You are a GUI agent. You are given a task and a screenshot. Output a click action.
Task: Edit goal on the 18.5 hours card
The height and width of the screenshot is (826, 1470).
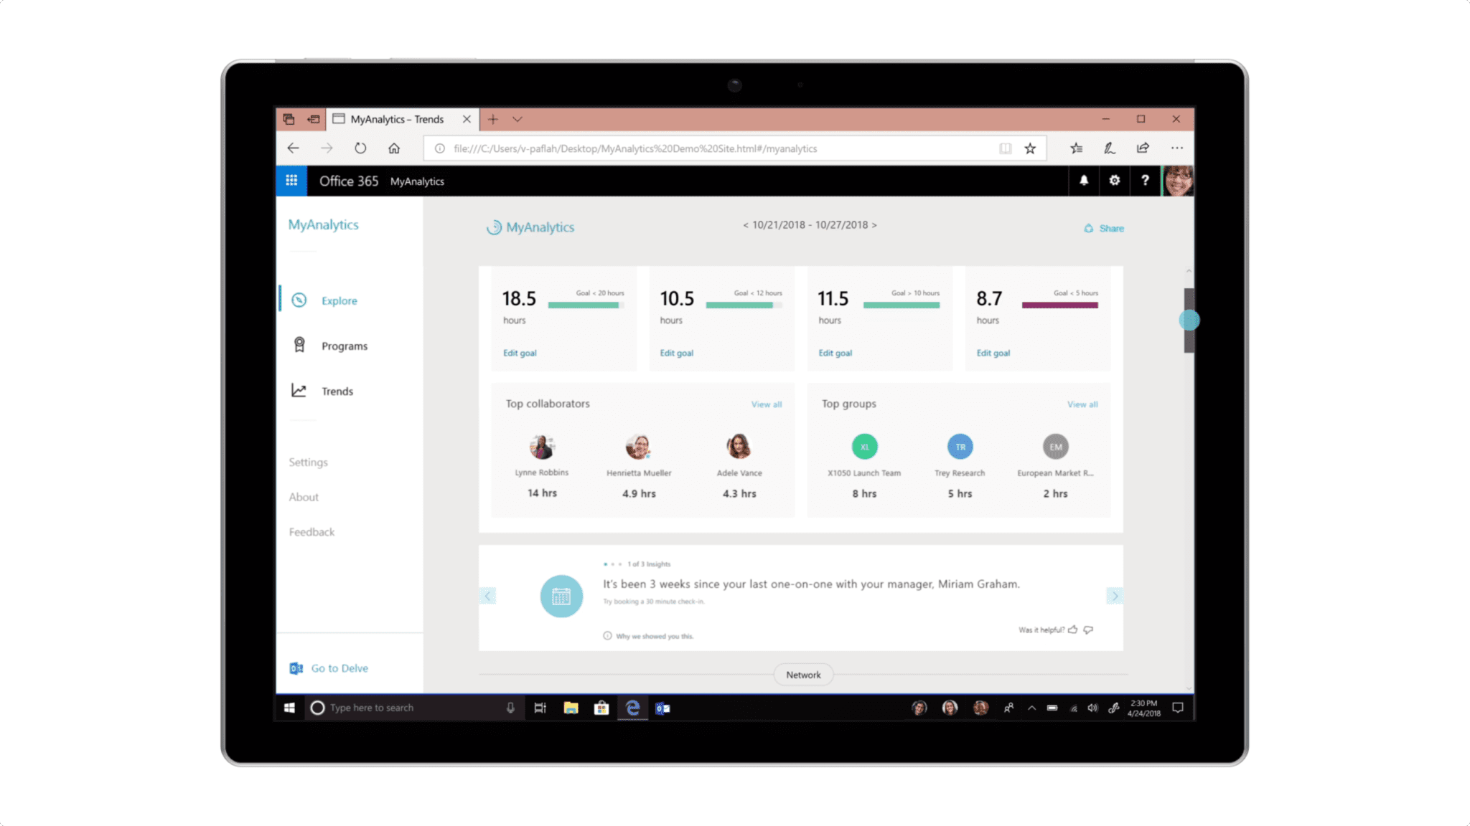(x=520, y=353)
